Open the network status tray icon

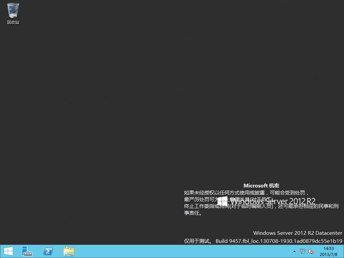(x=303, y=252)
